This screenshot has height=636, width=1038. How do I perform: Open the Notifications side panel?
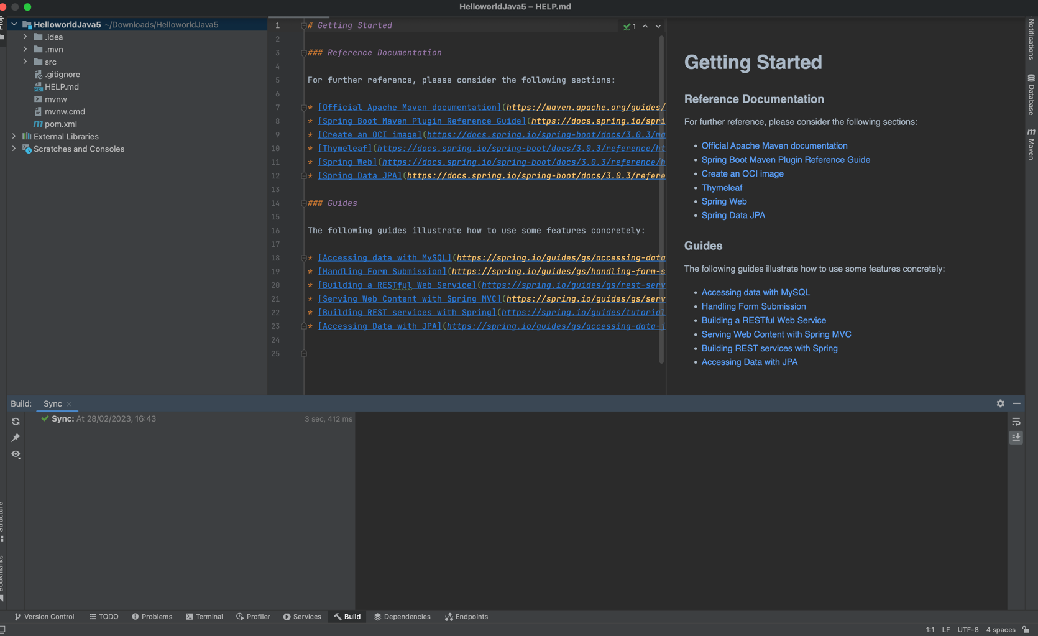click(x=1031, y=39)
